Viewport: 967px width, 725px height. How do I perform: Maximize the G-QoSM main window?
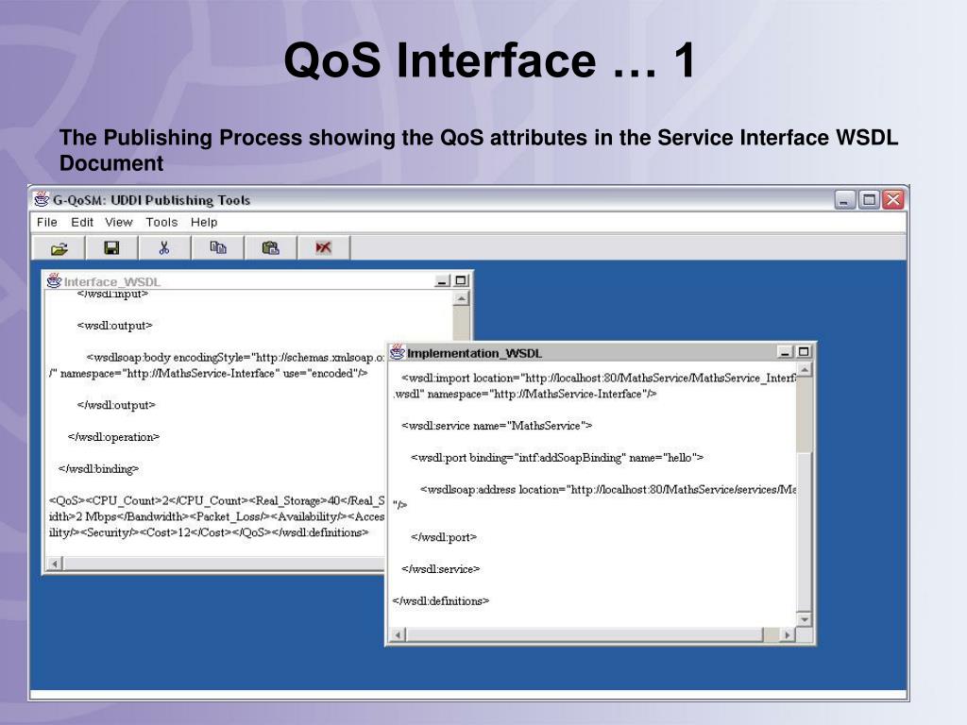pyautogui.click(x=869, y=200)
